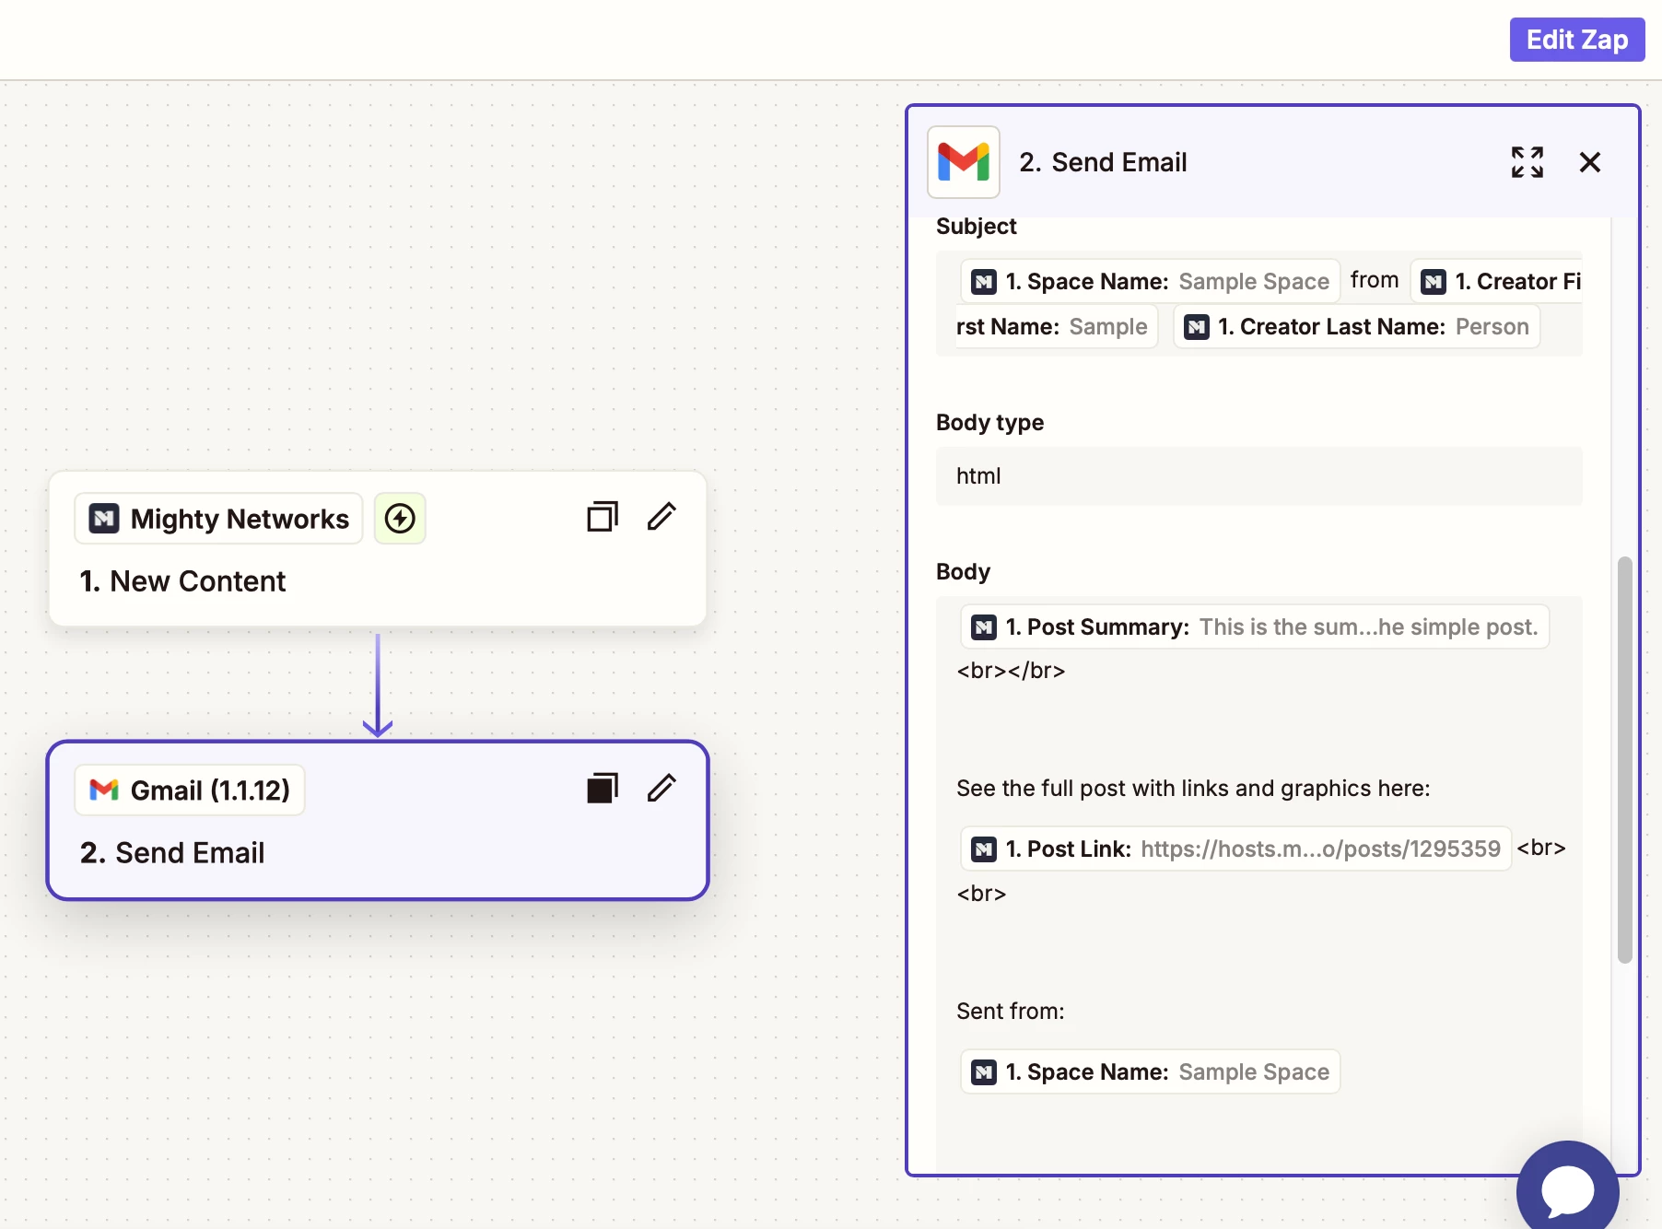Select the Gmail (1.1.12) app chip
This screenshot has height=1229, width=1662.
pyautogui.click(x=190, y=790)
